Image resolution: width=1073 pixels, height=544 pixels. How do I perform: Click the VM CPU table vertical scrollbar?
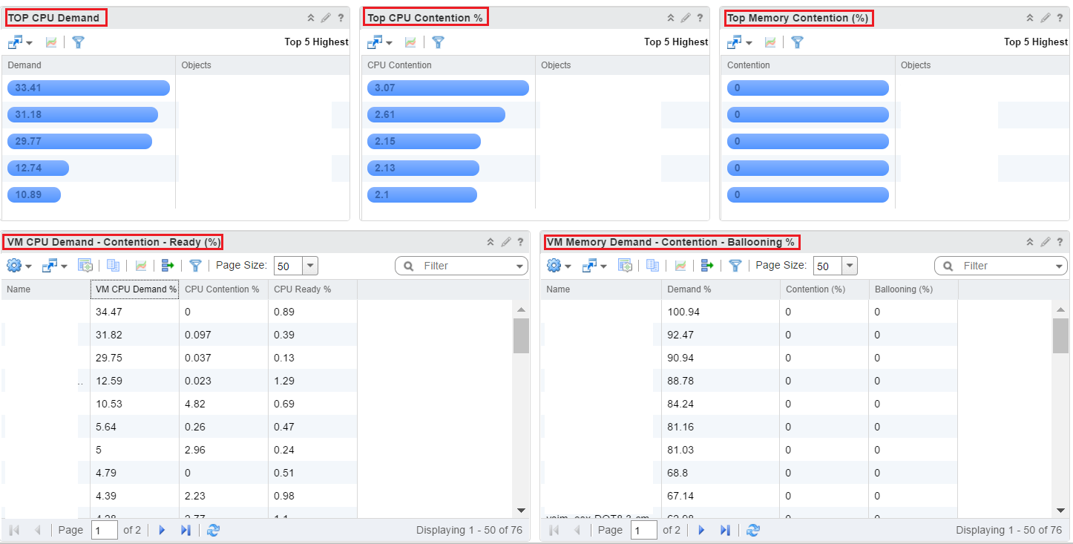(521, 409)
